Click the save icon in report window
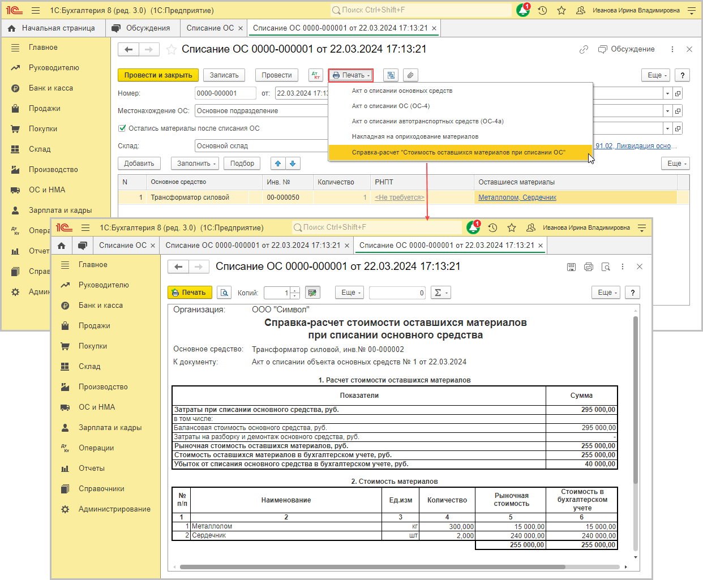The height and width of the screenshot is (580, 703). click(x=571, y=267)
